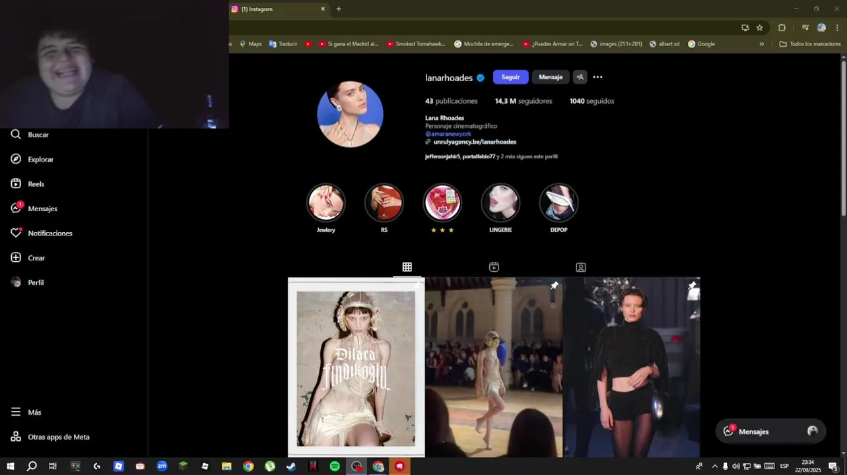
Task: Open the Jewlery story highlight
Action: (326, 203)
